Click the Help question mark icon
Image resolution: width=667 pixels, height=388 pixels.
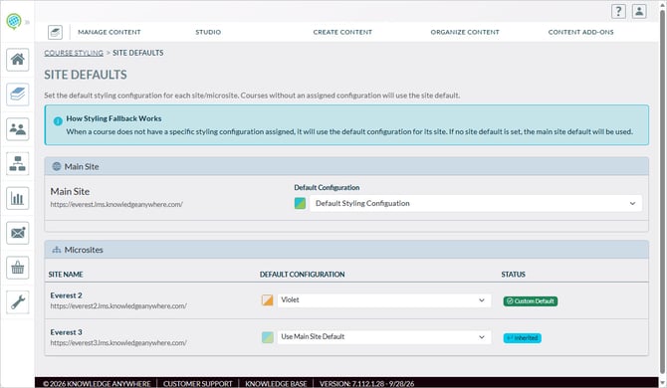618,12
